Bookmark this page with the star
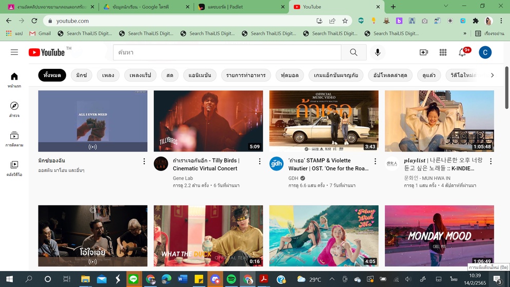The image size is (510, 287). [x=345, y=21]
